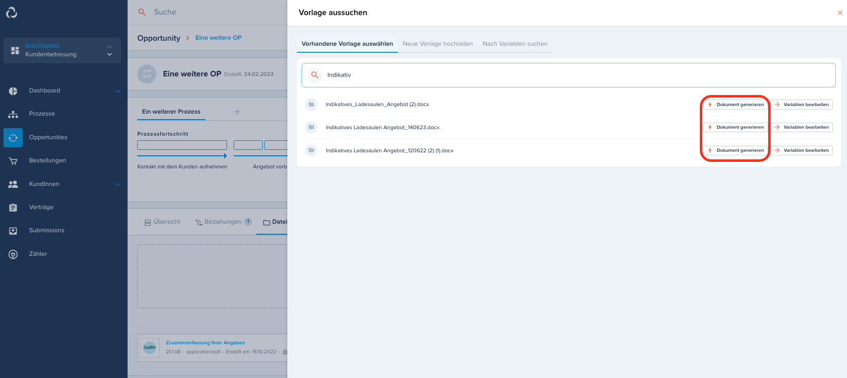The height and width of the screenshot is (378, 847).
Task: Select Vorhandene Vorlage auswählen tab
Action: coord(347,44)
